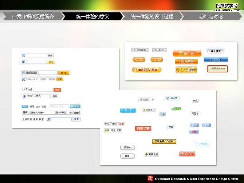Click the red-outlined 返回我的拍拍 button

(217, 68)
